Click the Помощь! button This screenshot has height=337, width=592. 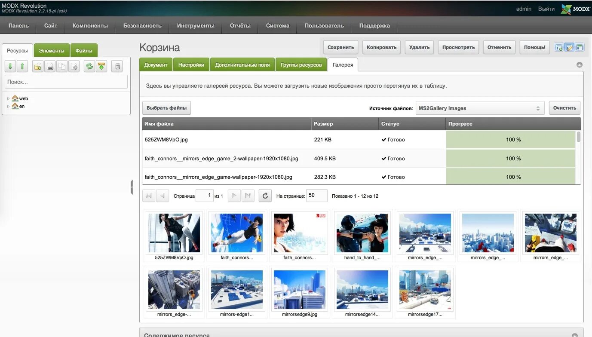(x=535, y=47)
